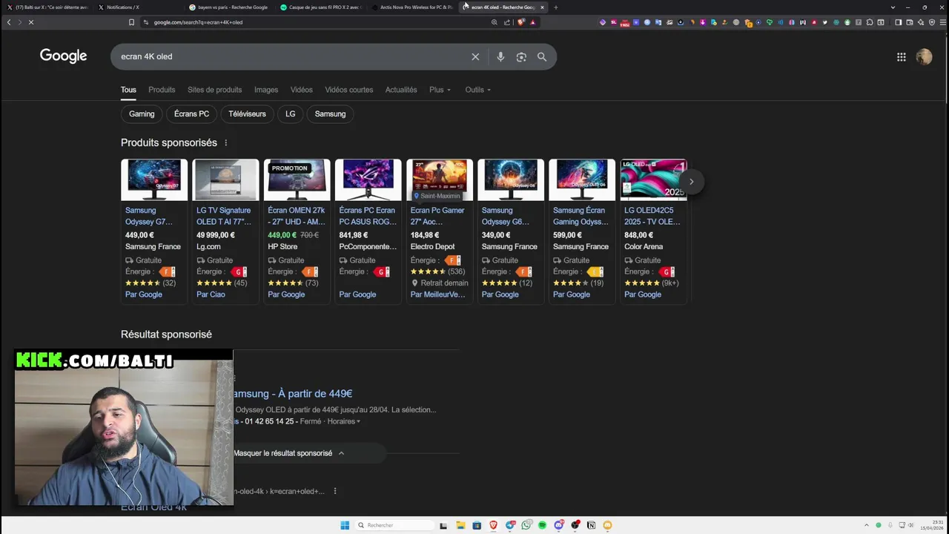Expand the Plus search filter menu
The width and height of the screenshot is (949, 534).
tap(440, 90)
